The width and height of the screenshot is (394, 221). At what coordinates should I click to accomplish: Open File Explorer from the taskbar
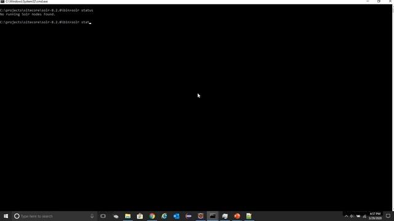[127, 216]
